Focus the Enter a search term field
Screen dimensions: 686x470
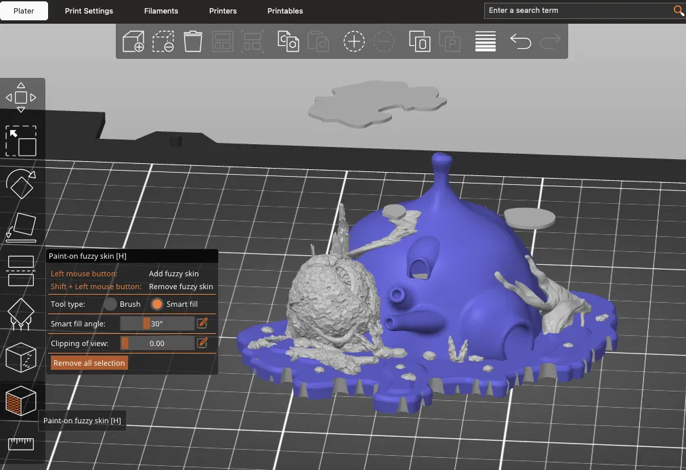[x=578, y=11]
